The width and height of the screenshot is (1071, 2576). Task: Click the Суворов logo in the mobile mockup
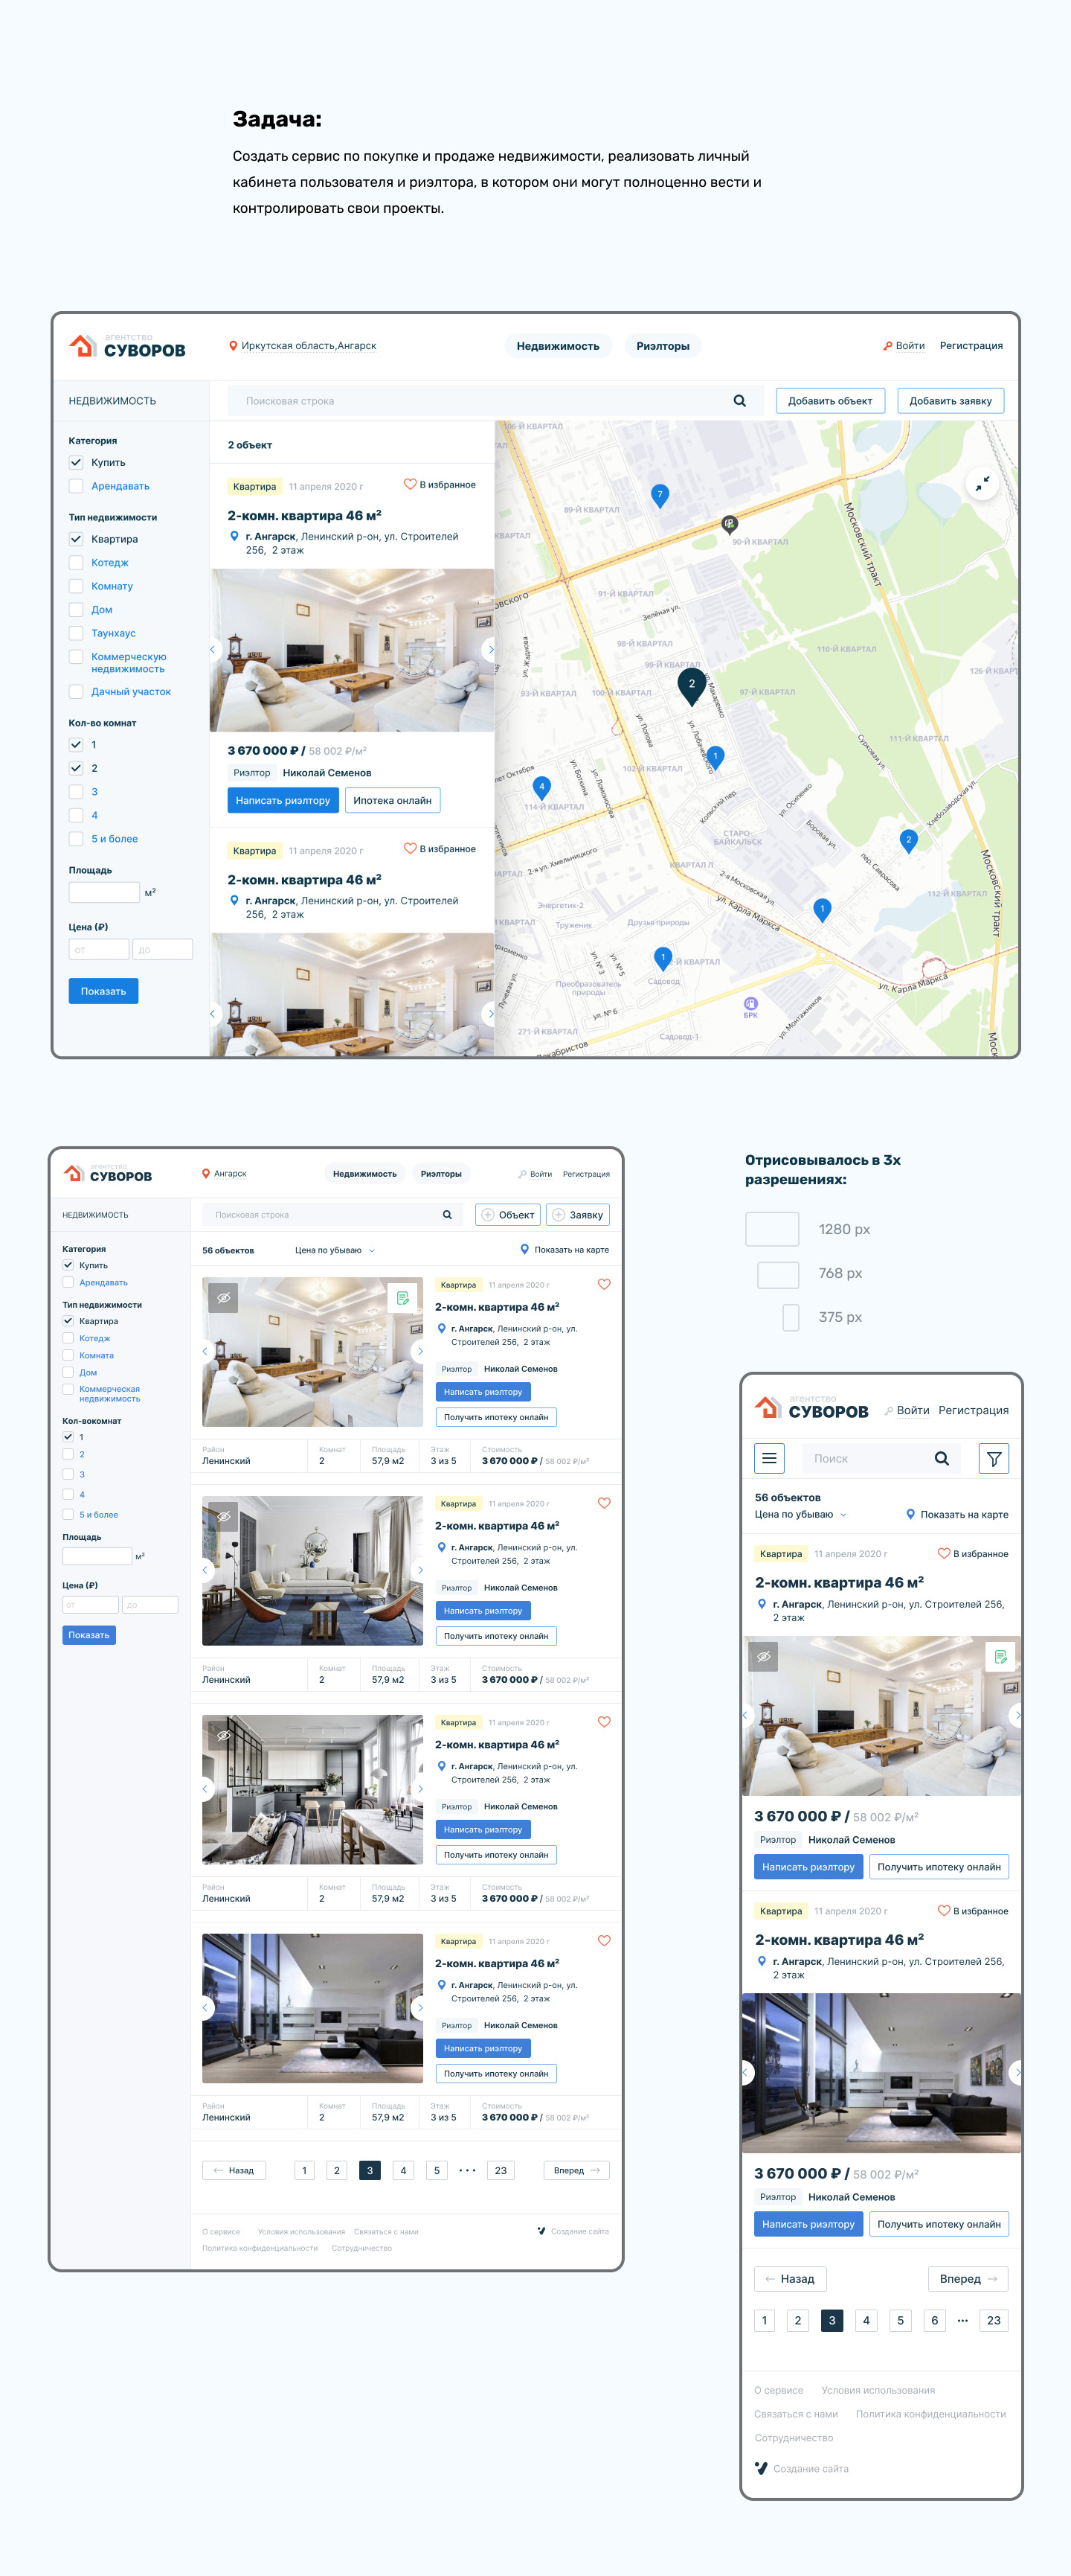point(811,1409)
